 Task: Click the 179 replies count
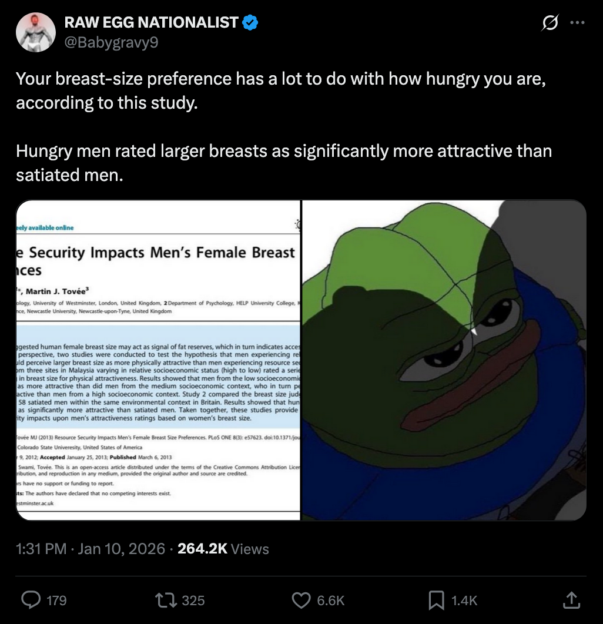(56, 600)
